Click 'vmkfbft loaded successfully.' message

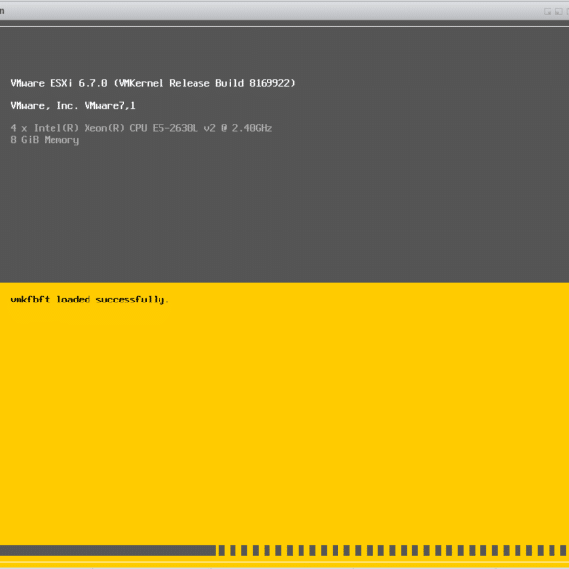tap(90, 300)
